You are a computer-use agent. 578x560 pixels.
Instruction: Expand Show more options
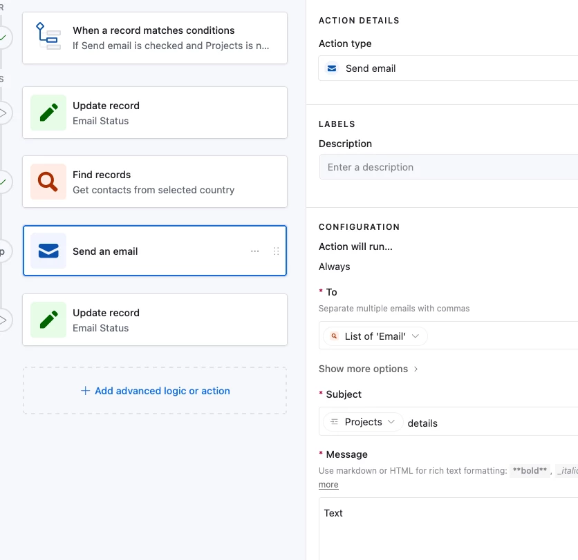pos(369,369)
